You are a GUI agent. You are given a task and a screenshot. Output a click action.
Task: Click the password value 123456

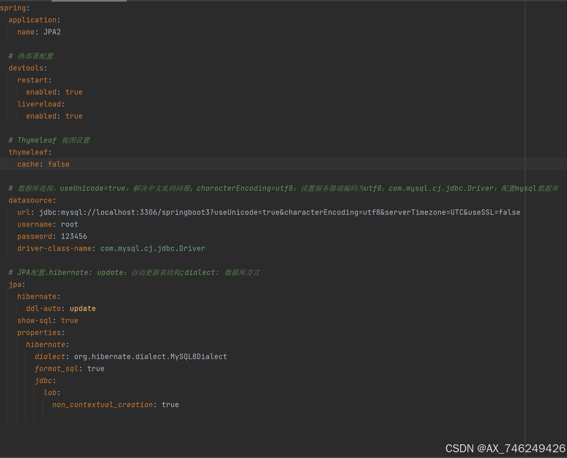[x=74, y=236]
